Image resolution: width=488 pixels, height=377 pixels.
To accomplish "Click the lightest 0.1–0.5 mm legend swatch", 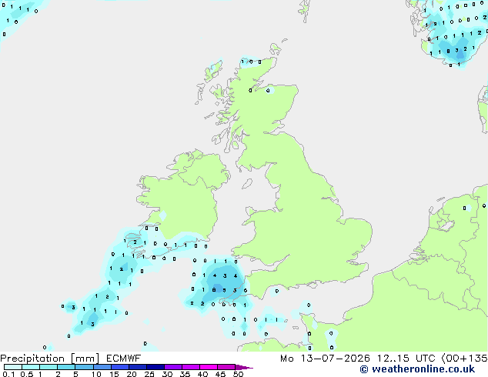I will pyautogui.click(x=13, y=367).
